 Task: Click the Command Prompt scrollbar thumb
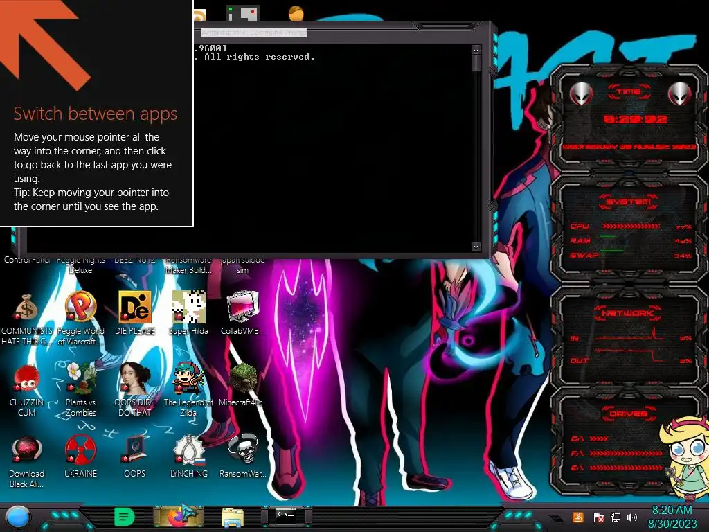(476, 63)
